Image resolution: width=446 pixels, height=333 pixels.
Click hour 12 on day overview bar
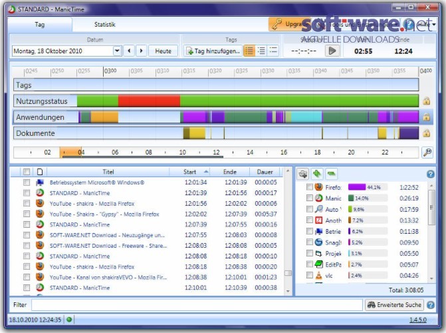tap(216, 153)
